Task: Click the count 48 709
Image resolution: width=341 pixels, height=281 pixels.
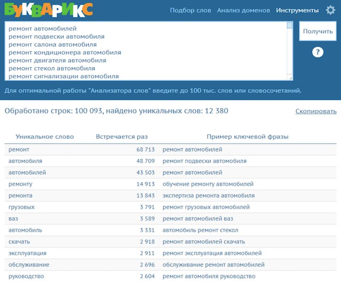Action: (145, 161)
